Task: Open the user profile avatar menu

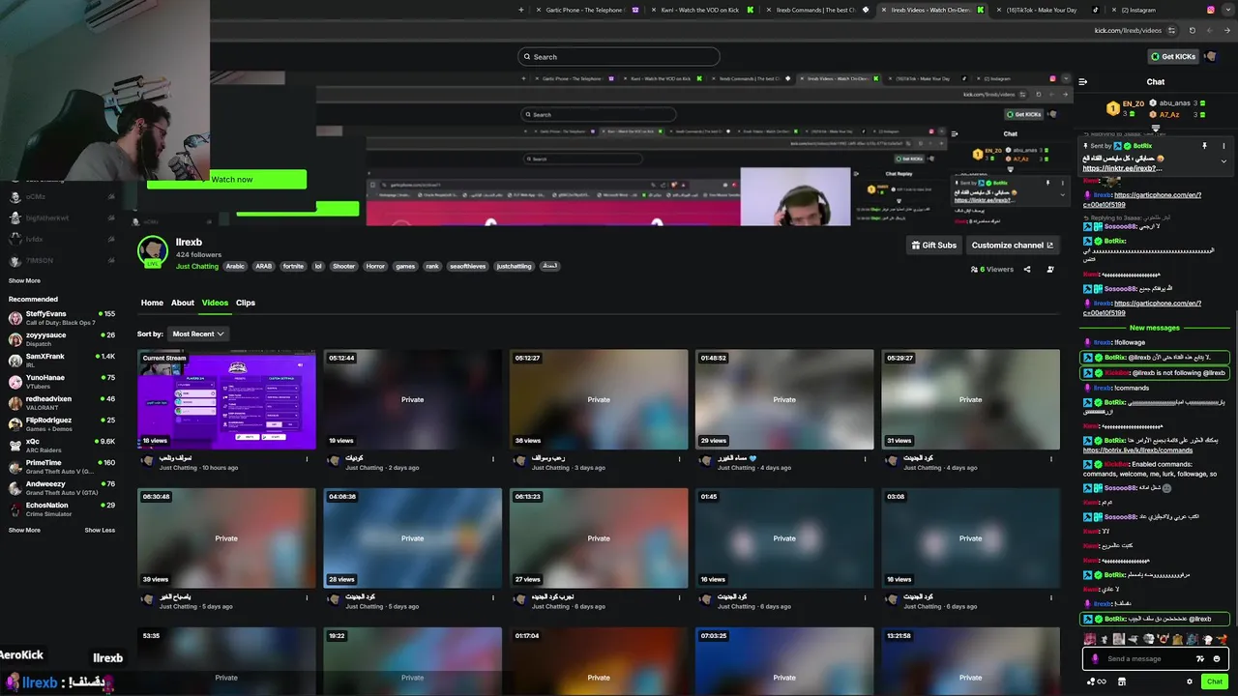Action: tap(1211, 56)
